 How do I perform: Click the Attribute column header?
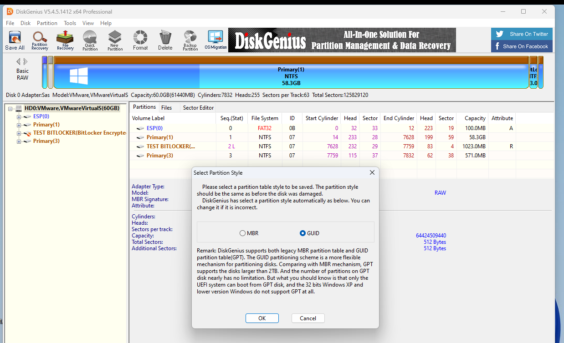point(502,118)
